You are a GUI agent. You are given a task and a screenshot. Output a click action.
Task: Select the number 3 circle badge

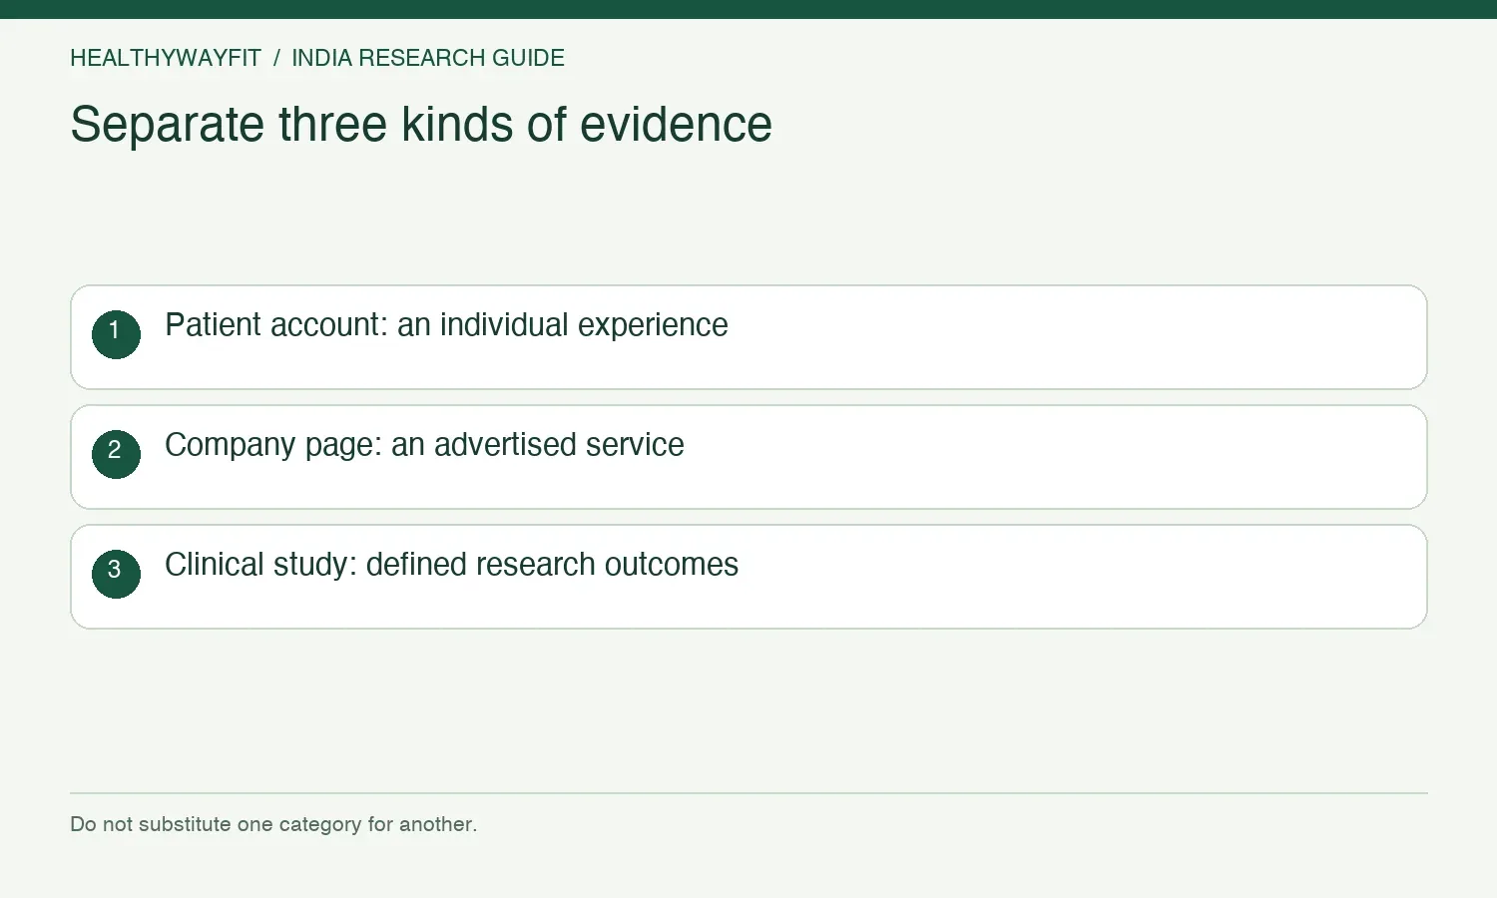[116, 574]
